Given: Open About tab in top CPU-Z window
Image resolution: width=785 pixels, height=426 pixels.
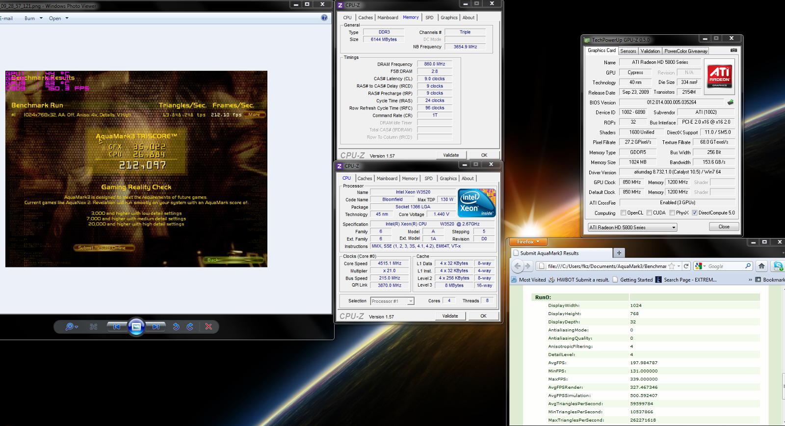Looking at the screenshot, I should click(469, 18).
